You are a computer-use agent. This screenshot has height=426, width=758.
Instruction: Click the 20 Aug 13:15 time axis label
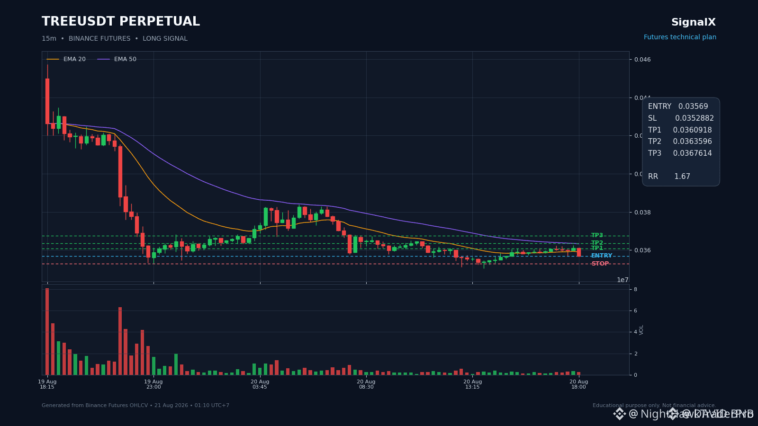click(x=473, y=384)
